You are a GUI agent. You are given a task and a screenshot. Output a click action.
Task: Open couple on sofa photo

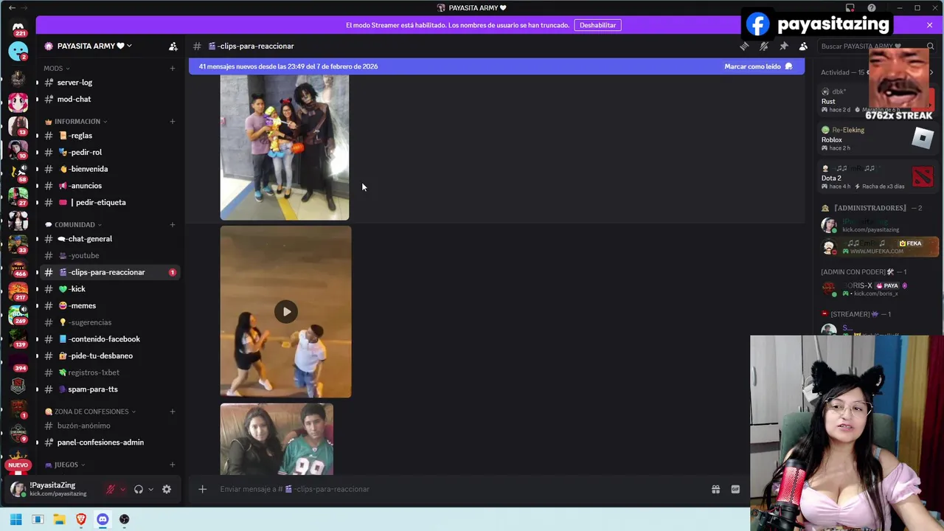[x=277, y=439]
